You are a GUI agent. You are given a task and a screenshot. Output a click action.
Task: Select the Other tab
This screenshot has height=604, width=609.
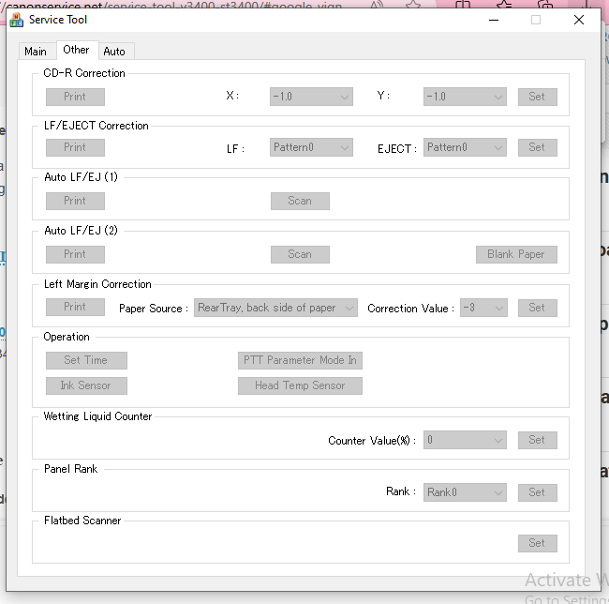(76, 50)
